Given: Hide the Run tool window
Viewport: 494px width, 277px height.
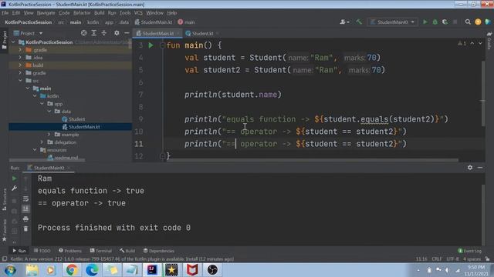Looking at the screenshot, I should (480, 168).
